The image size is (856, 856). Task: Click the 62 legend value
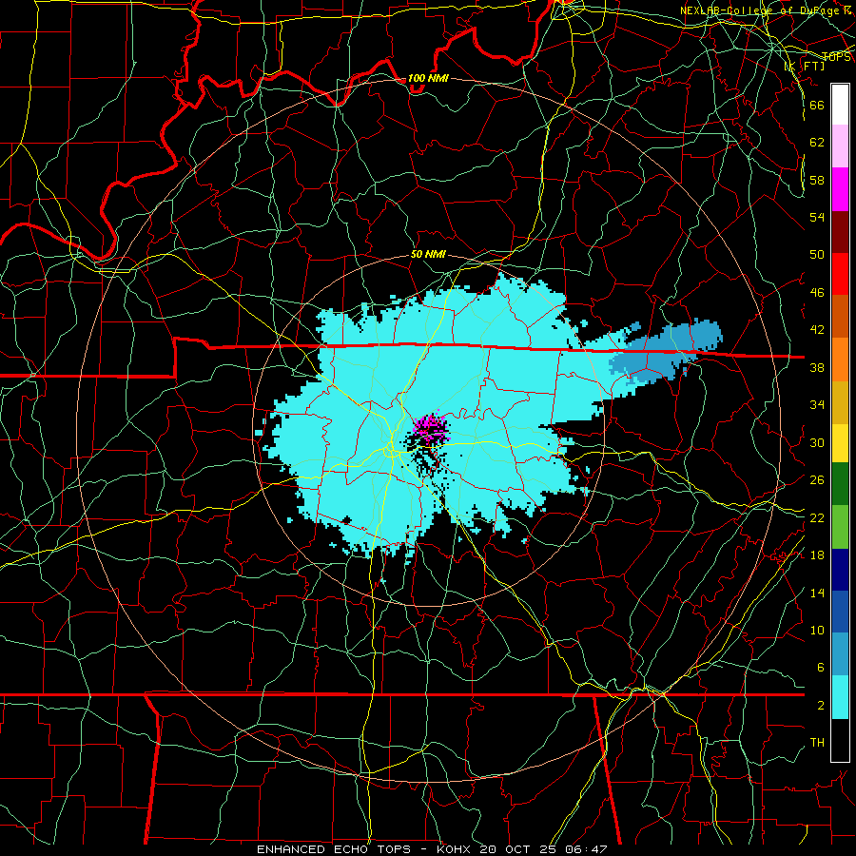pyautogui.click(x=817, y=142)
